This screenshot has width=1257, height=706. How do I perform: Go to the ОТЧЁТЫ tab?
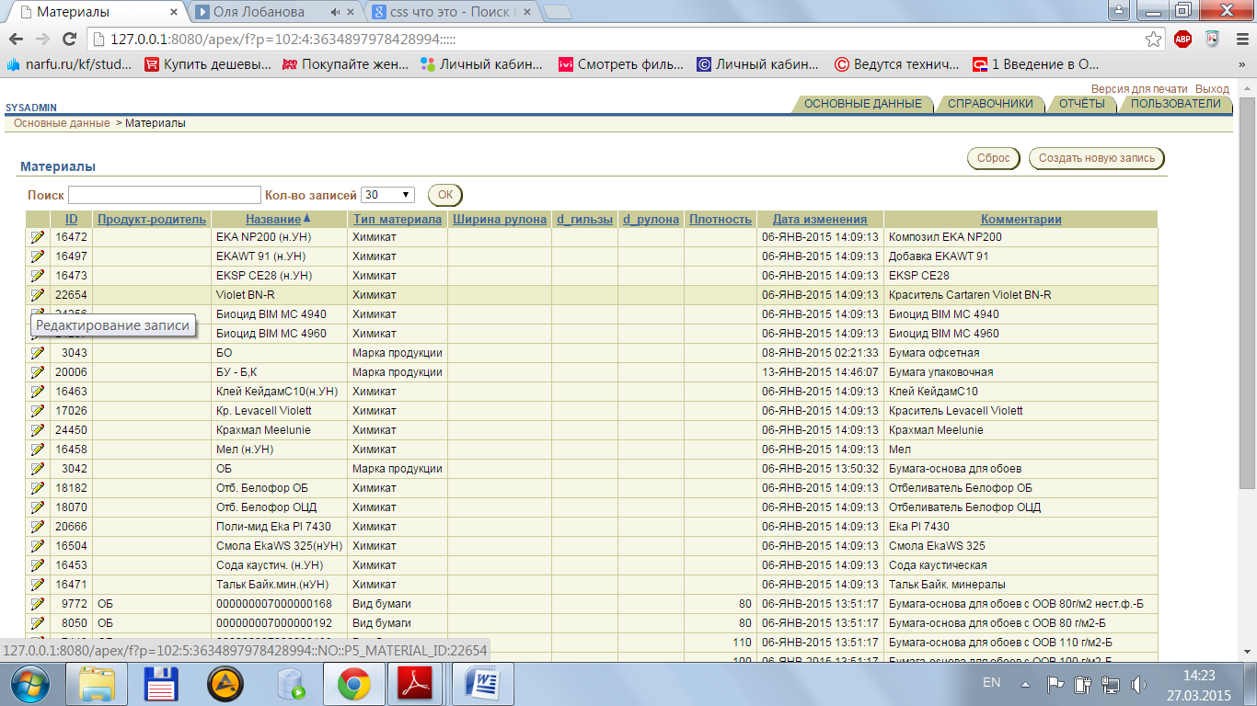(1082, 104)
